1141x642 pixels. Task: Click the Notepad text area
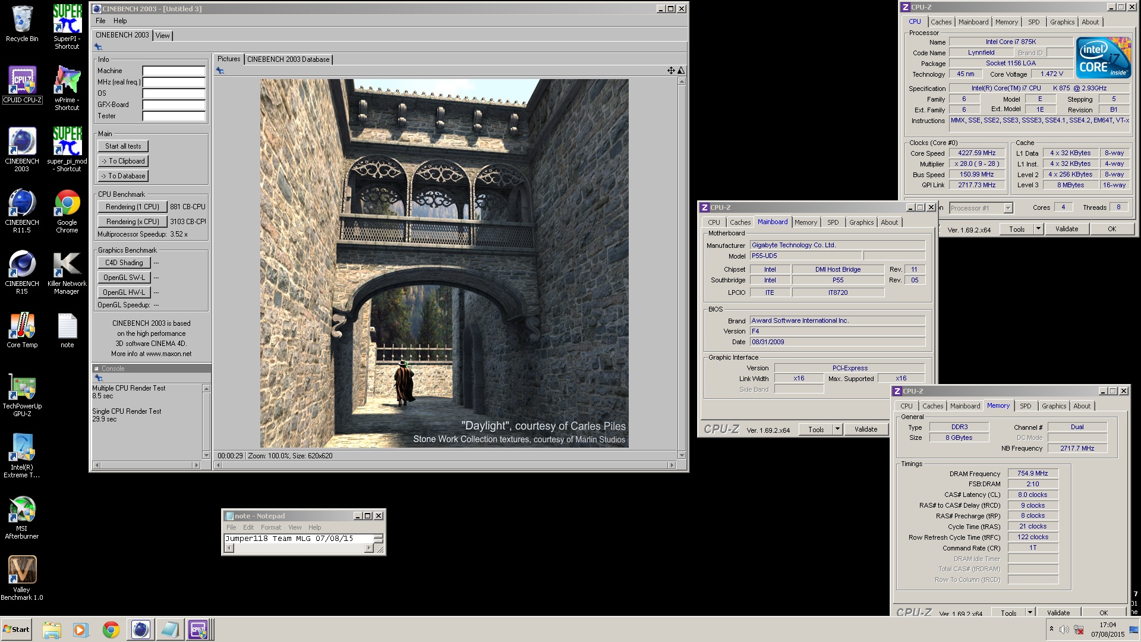[x=298, y=539]
